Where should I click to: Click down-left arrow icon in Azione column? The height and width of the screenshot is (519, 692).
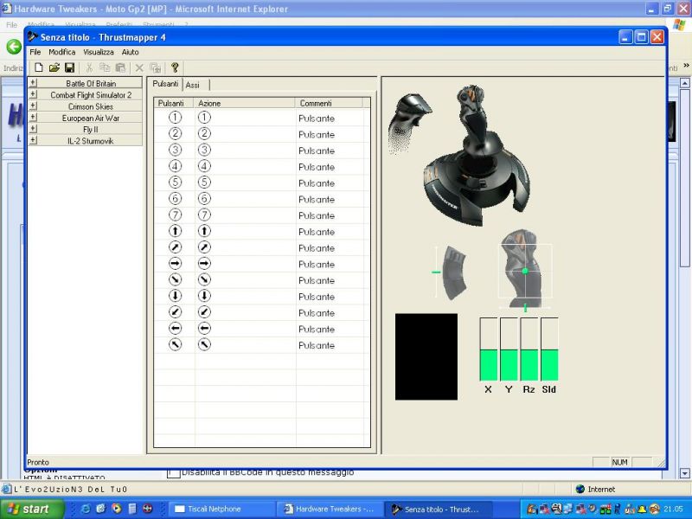click(204, 312)
